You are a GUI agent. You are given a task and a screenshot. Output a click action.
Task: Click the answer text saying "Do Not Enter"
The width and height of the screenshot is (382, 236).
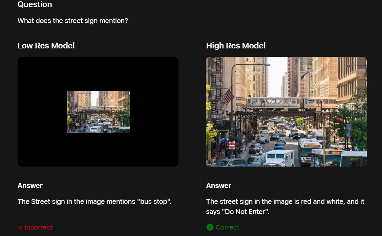285,207
